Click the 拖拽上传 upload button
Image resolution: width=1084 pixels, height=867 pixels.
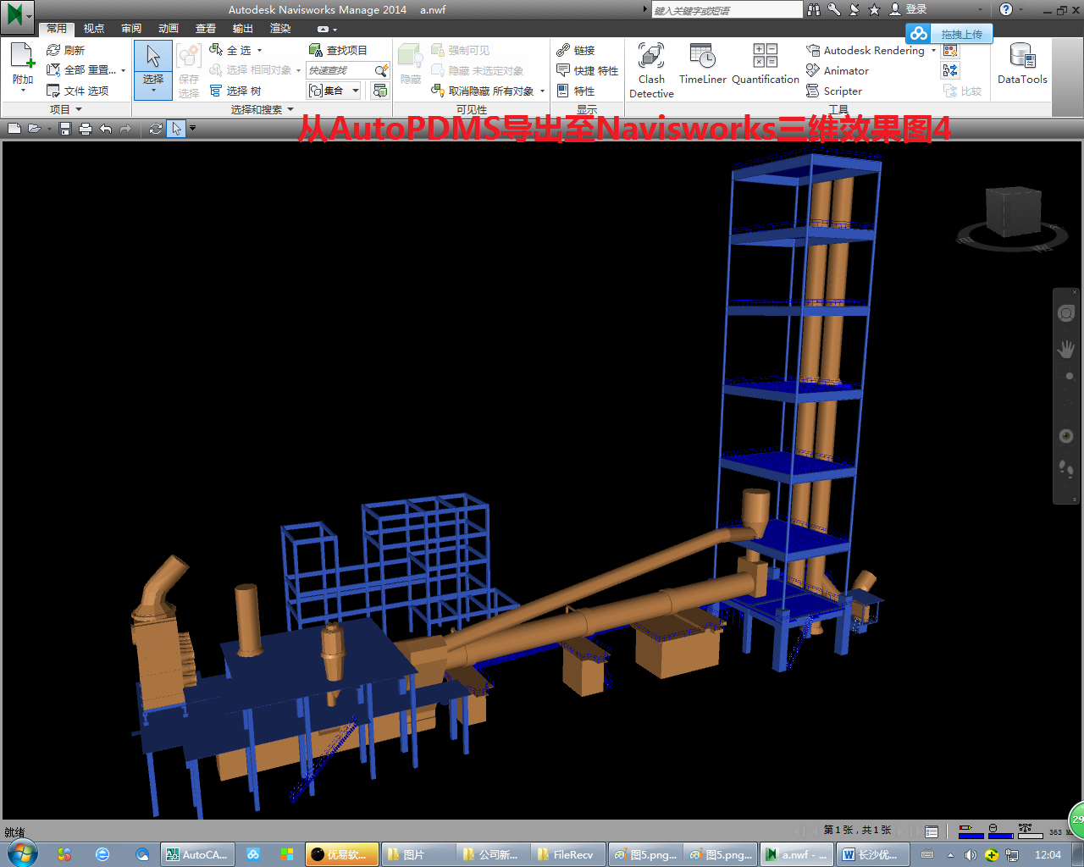coord(948,34)
